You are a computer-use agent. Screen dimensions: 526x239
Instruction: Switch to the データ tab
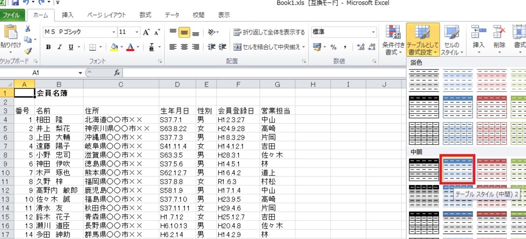(172, 15)
